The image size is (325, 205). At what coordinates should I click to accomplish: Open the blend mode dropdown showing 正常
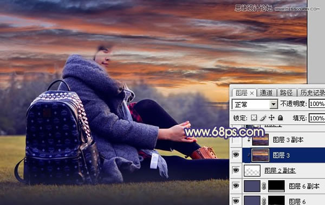[x=255, y=104]
